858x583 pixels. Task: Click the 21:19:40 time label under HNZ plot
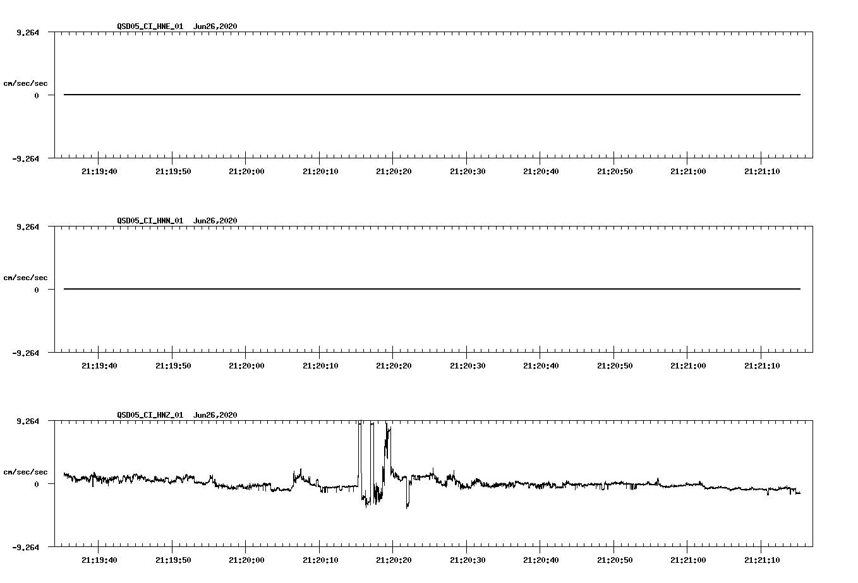(x=99, y=560)
